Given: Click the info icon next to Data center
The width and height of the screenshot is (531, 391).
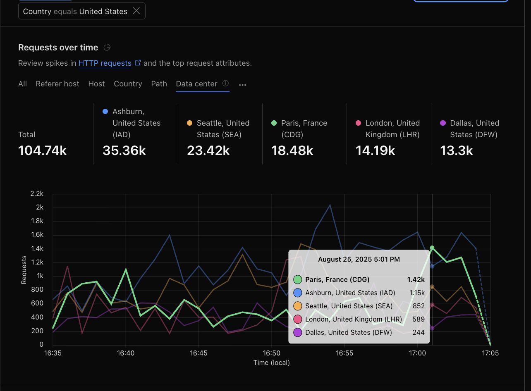Looking at the screenshot, I should (x=225, y=83).
